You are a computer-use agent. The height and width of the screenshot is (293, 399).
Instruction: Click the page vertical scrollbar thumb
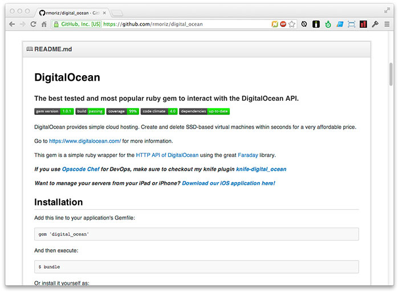click(391, 74)
